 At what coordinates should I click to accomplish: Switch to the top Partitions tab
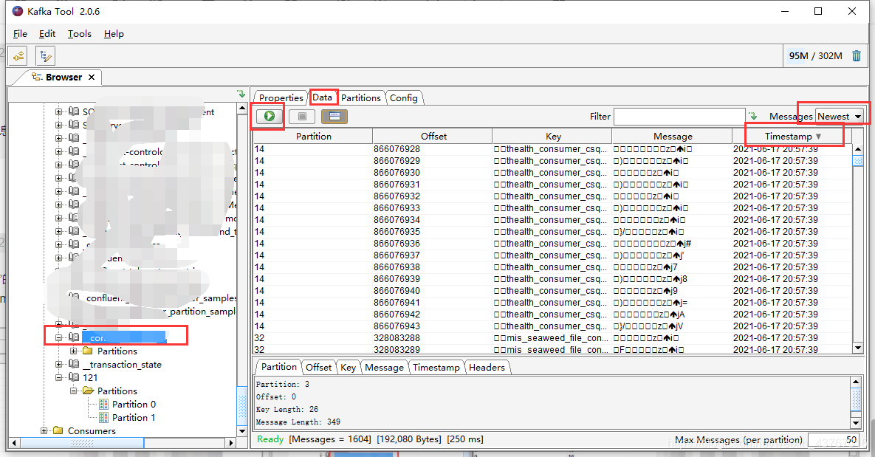[361, 97]
